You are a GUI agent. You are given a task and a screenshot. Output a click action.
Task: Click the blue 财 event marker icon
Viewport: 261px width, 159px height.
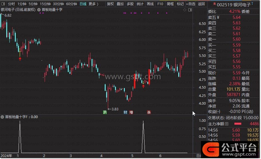click(126, 112)
